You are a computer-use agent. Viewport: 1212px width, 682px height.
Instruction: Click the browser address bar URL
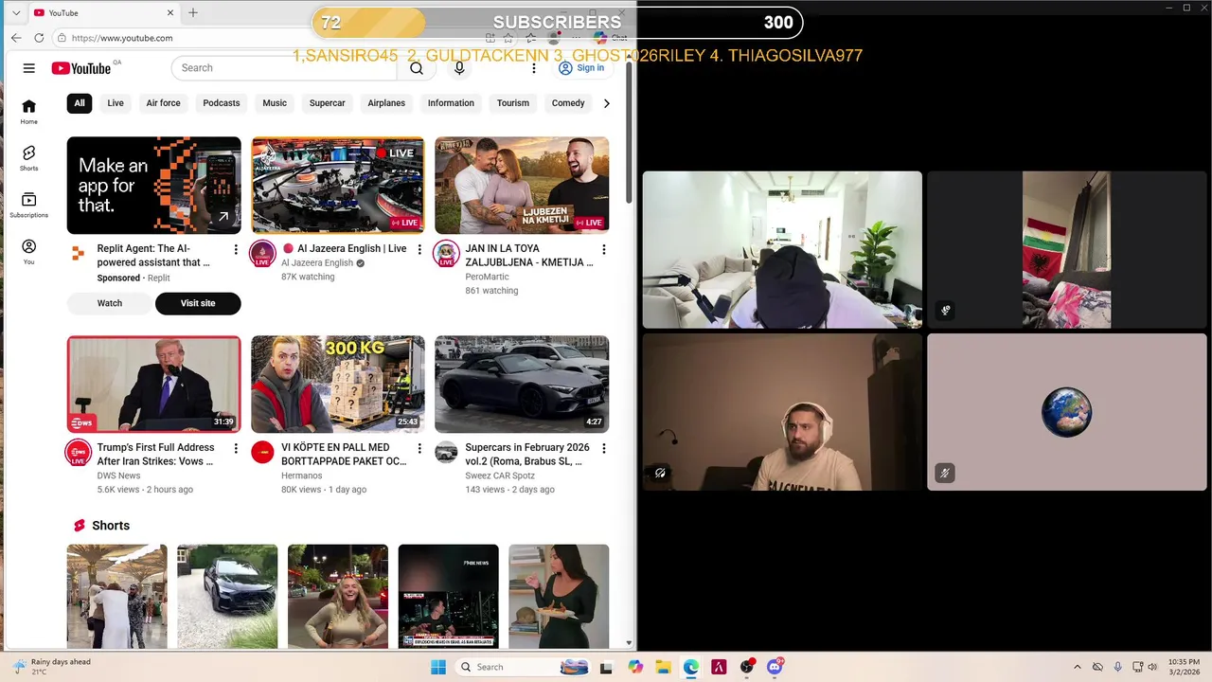122,38
